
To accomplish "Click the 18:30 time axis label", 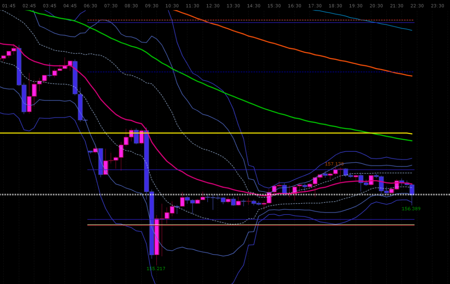I will click(335, 6).
